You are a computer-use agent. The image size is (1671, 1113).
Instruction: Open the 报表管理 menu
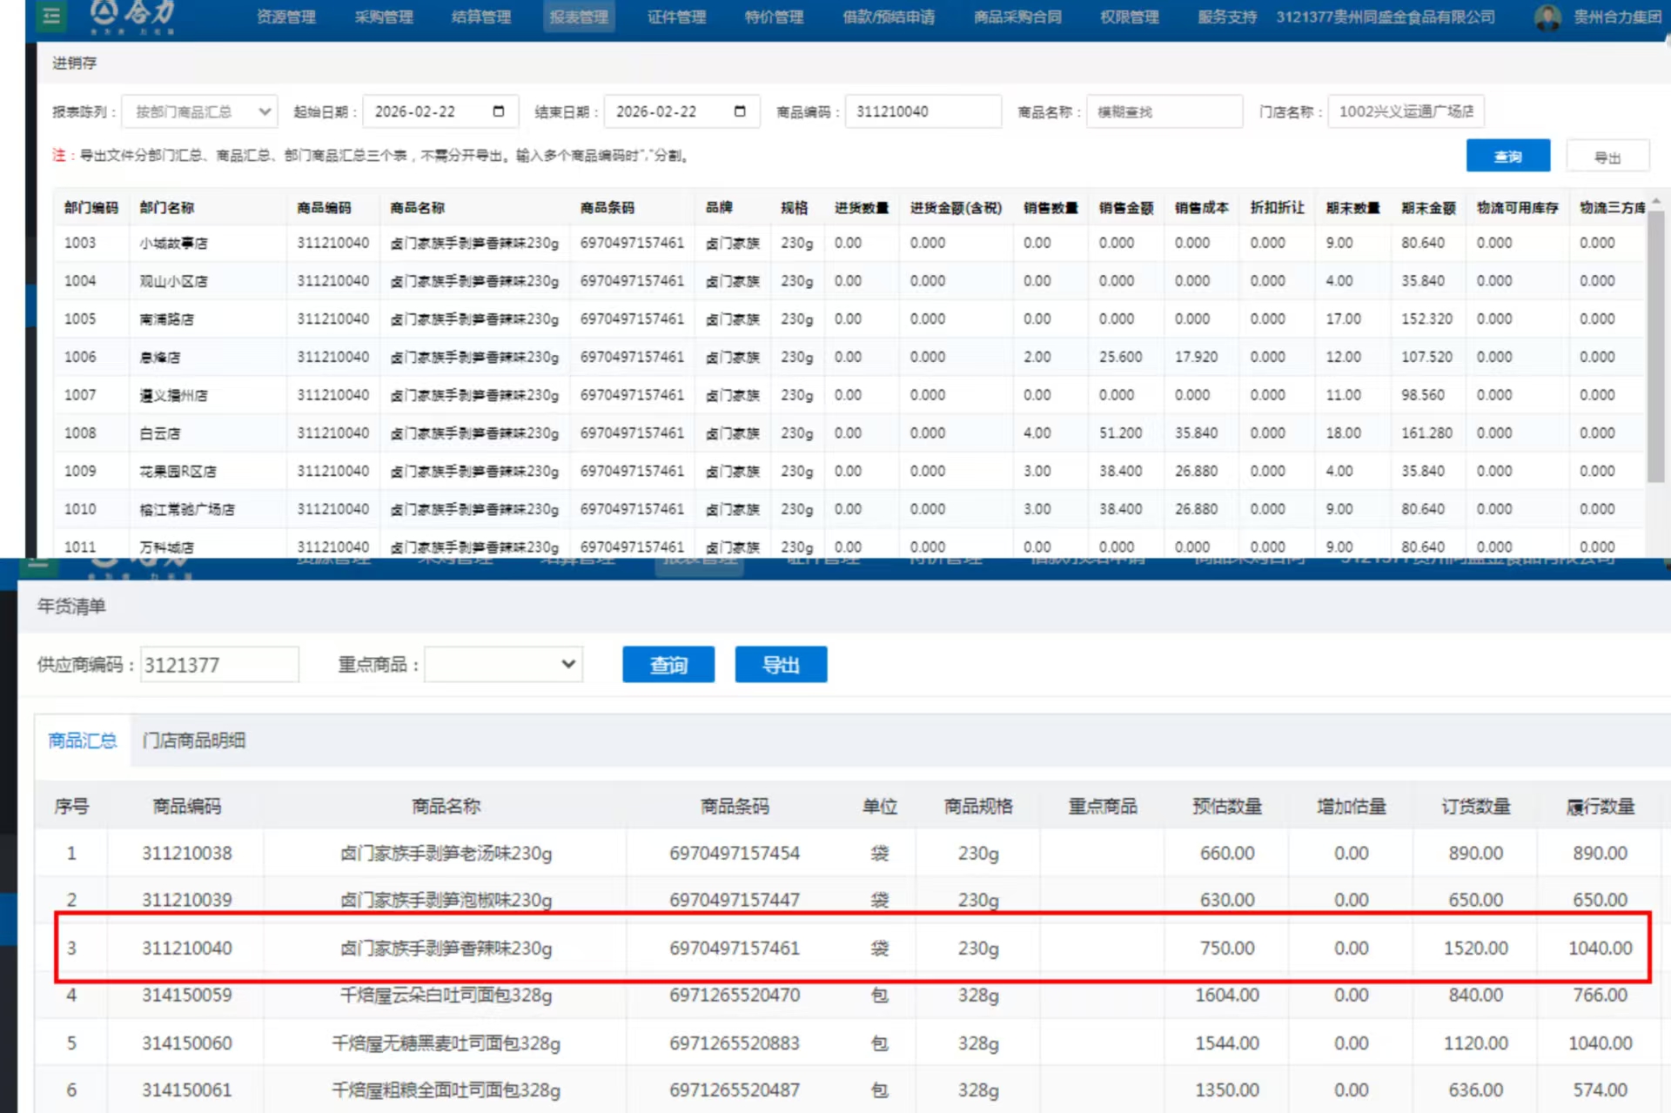click(579, 17)
